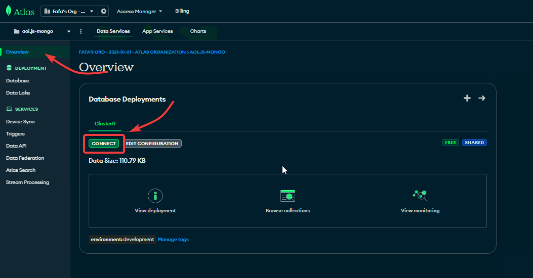The width and height of the screenshot is (533, 278).
Task: Click Database Deployments heading
Action: pos(127,99)
